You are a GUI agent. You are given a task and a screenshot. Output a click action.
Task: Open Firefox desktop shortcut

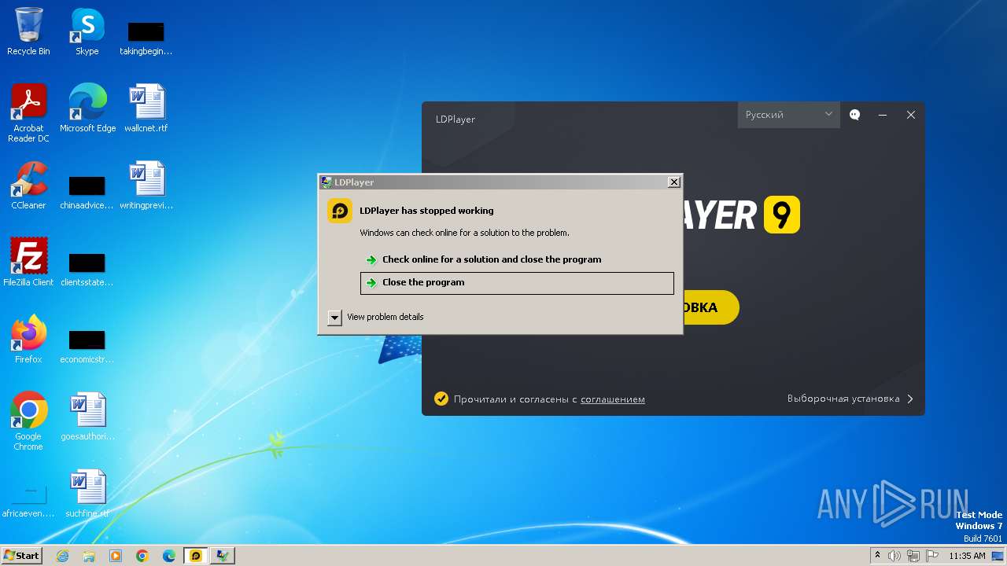(x=28, y=340)
